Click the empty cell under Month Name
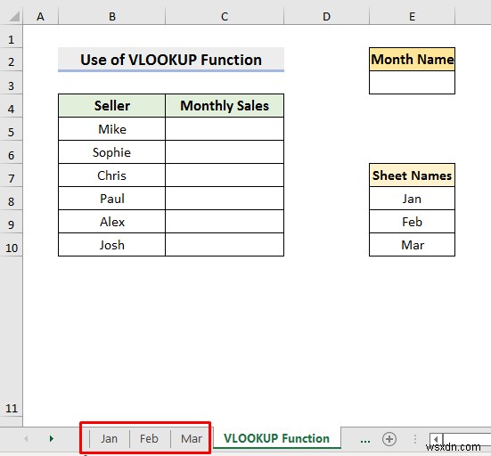 pyautogui.click(x=412, y=83)
